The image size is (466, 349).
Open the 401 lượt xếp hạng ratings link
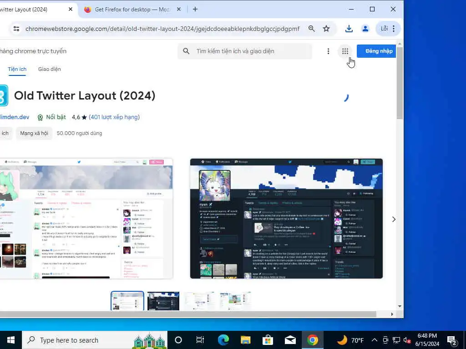click(x=114, y=117)
